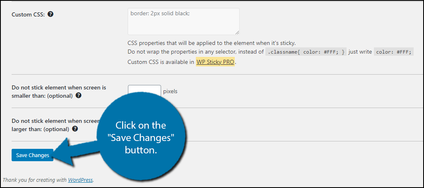Click the Save Changes button

(x=32, y=155)
